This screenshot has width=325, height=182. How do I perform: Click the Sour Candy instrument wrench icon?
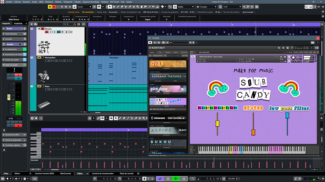click(193, 57)
